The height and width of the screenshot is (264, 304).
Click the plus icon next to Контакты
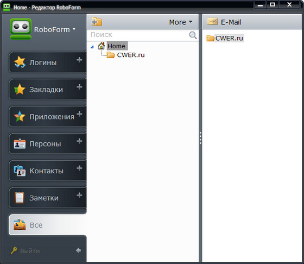[x=79, y=168]
